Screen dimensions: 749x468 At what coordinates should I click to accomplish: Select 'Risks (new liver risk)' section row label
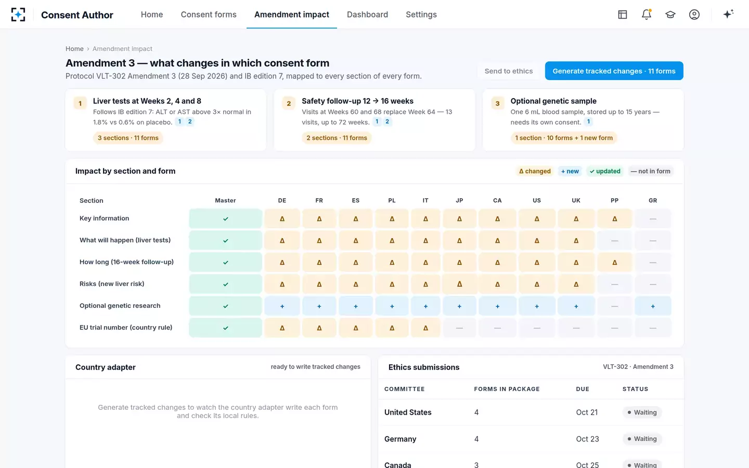coord(112,284)
